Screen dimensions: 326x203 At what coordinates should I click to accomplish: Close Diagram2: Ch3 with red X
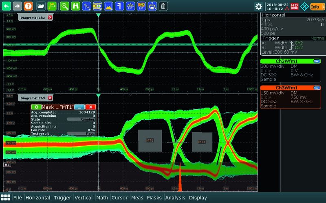tap(50, 98)
